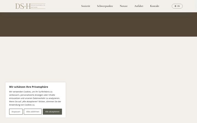Viewport: 197px width, 123px height.
Task: Open the Anfahrt menu item
Action: (139, 6)
